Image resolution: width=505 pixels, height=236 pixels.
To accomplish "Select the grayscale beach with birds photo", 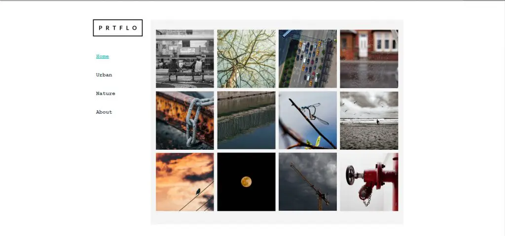I will point(369,120).
